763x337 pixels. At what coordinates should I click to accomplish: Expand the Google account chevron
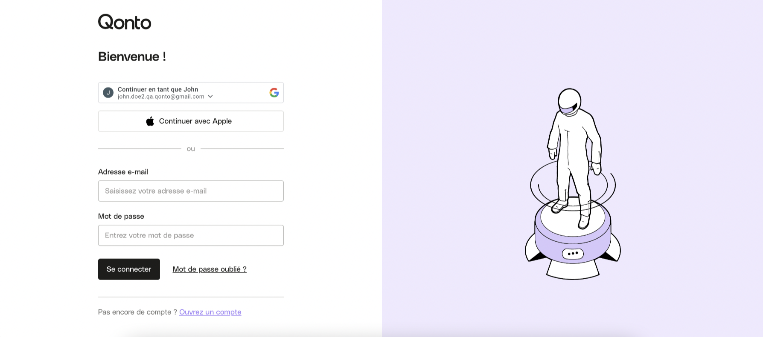[x=210, y=97]
